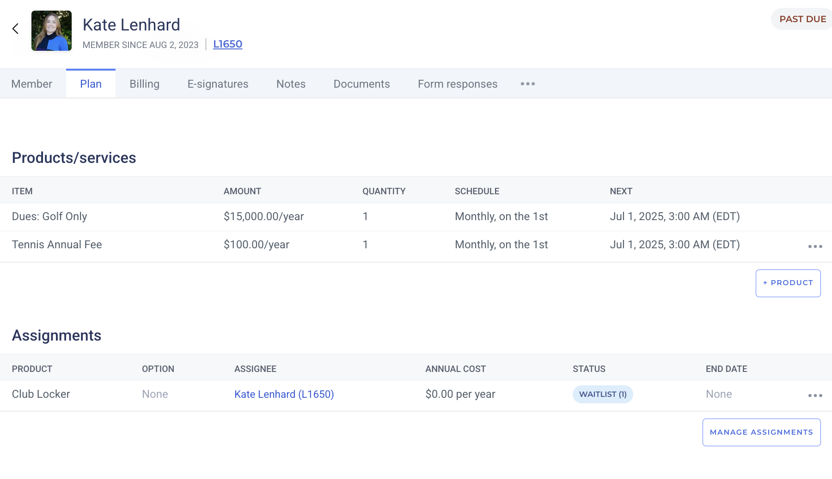The width and height of the screenshot is (832, 479).
Task: Open the Billing tab
Action: tap(144, 84)
